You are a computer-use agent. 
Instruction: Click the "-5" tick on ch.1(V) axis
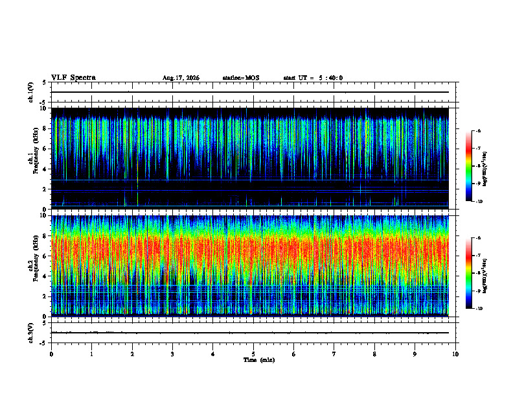pyautogui.click(x=44, y=103)
